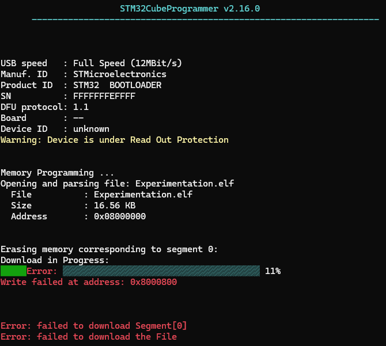Screen dimensions: 386x346
Task: Click the Device ID unknown value
Action: (91, 129)
